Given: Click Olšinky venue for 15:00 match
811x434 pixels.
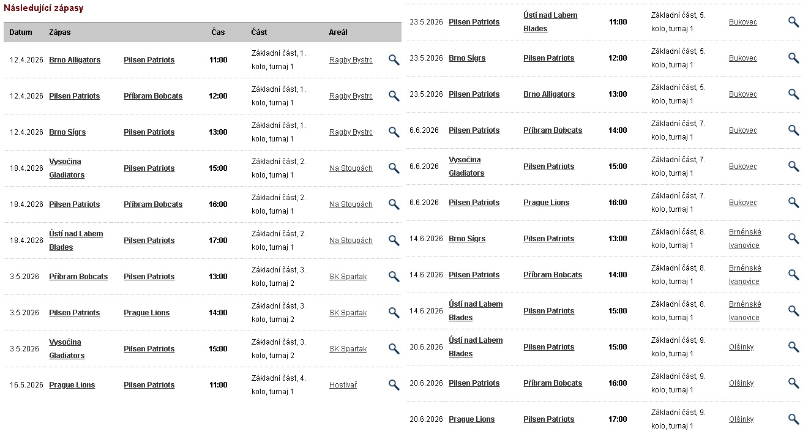Looking at the screenshot, I should click(x=741, y=347).
